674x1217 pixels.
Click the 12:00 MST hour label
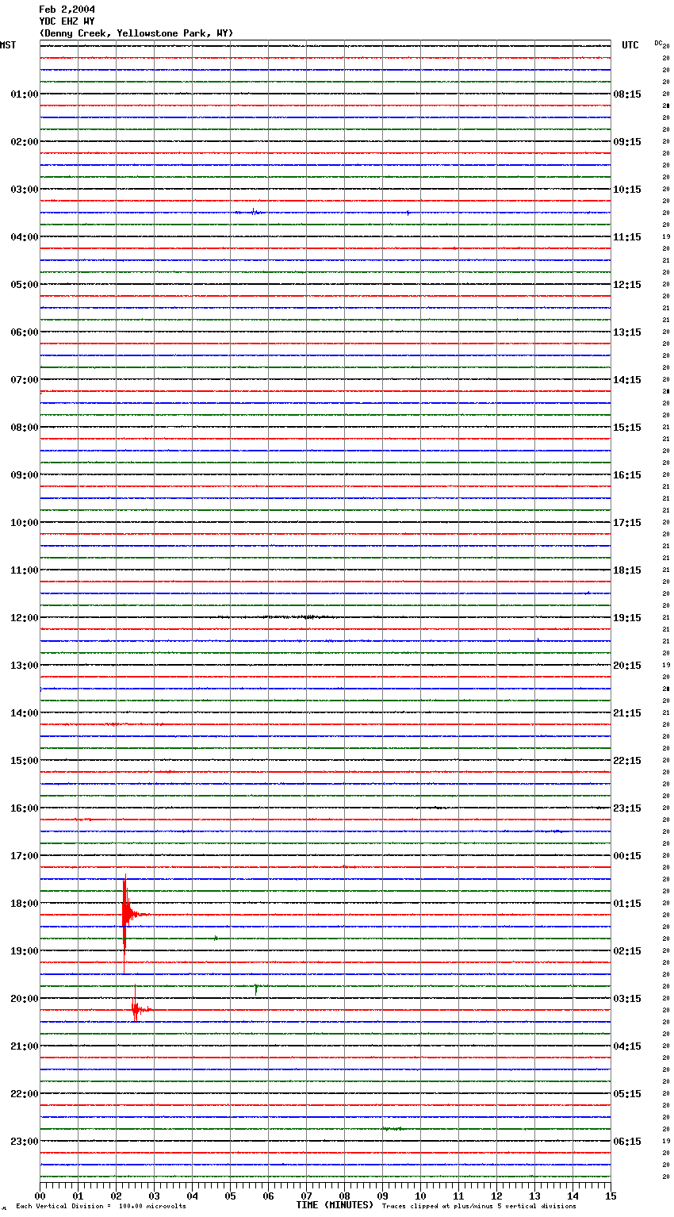point(24,618)
